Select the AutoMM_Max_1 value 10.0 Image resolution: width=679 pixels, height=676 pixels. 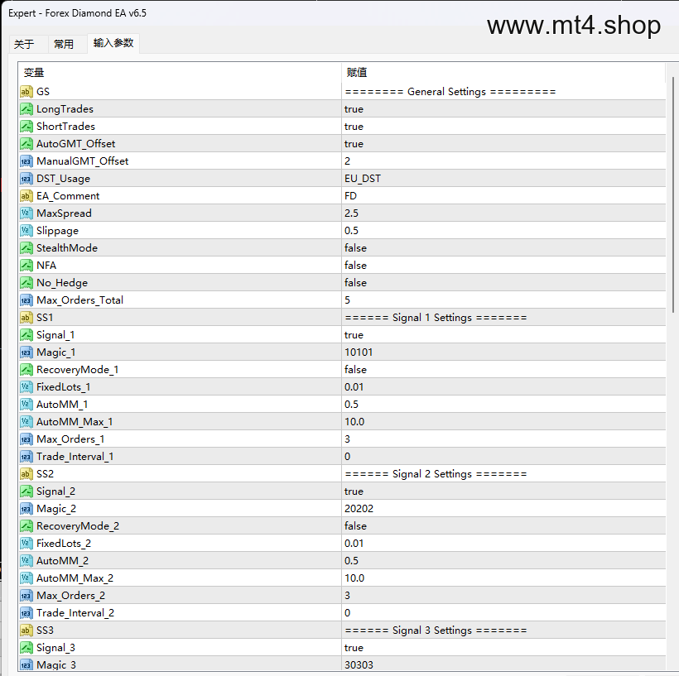354,421
